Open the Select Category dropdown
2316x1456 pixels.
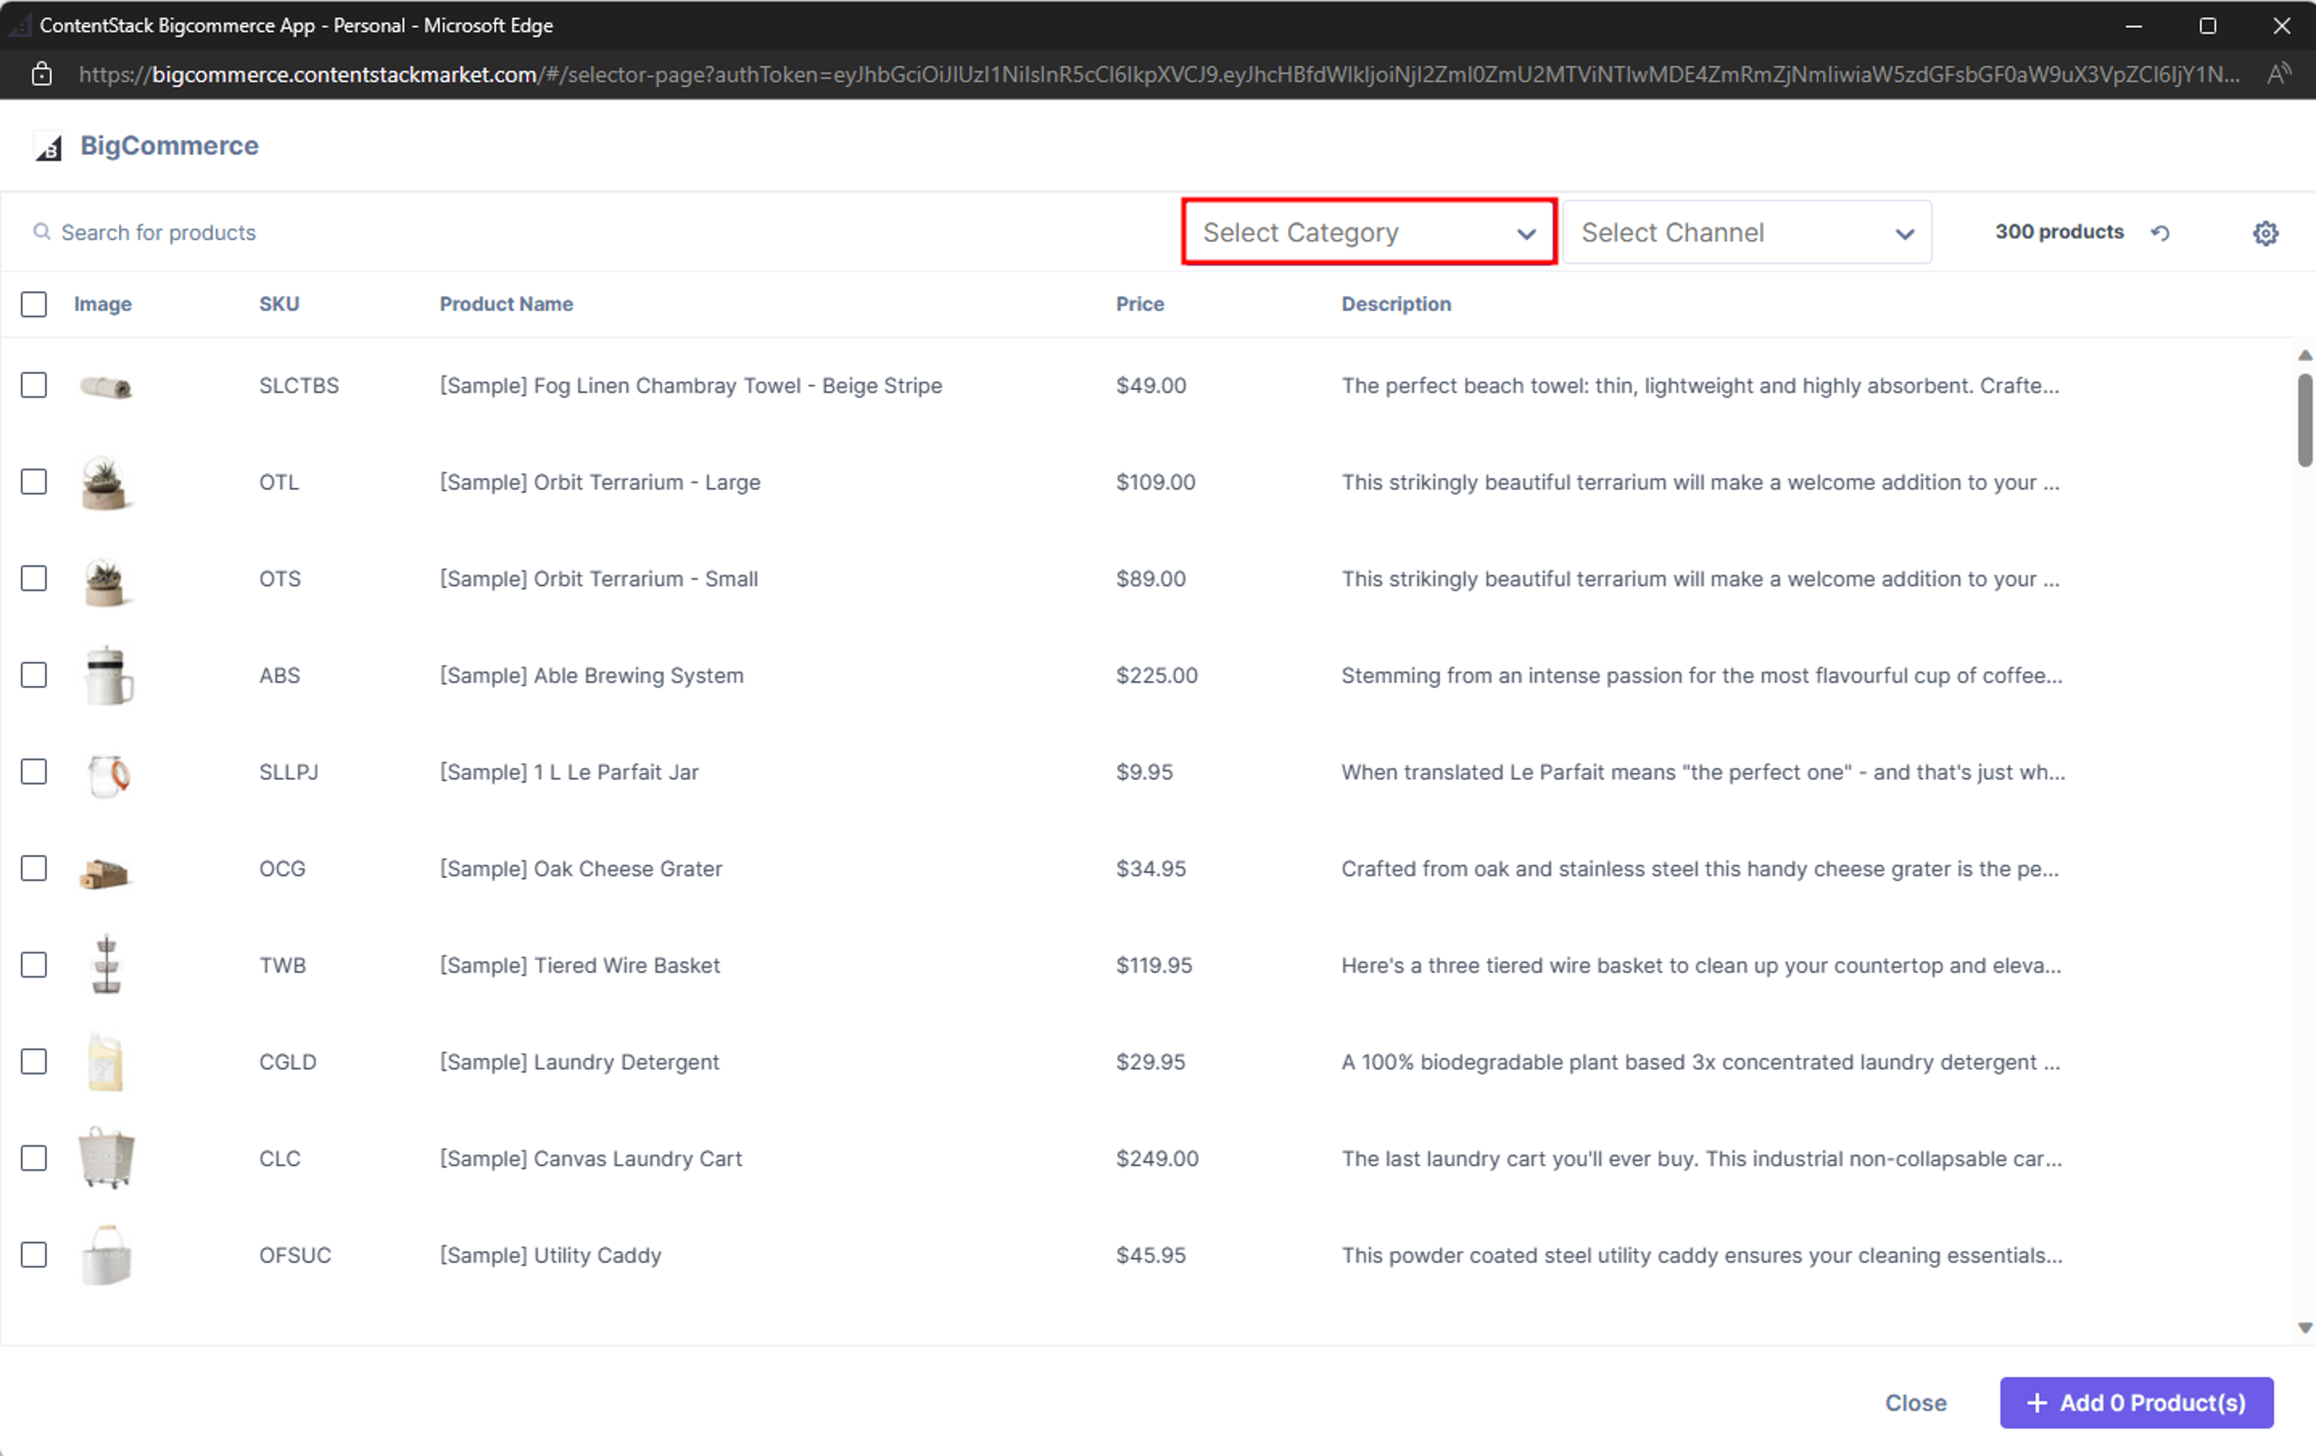(1368, 232)
